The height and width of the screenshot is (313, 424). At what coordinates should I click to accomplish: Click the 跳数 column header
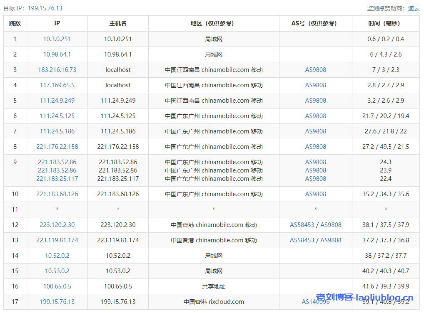coord(15,23)
